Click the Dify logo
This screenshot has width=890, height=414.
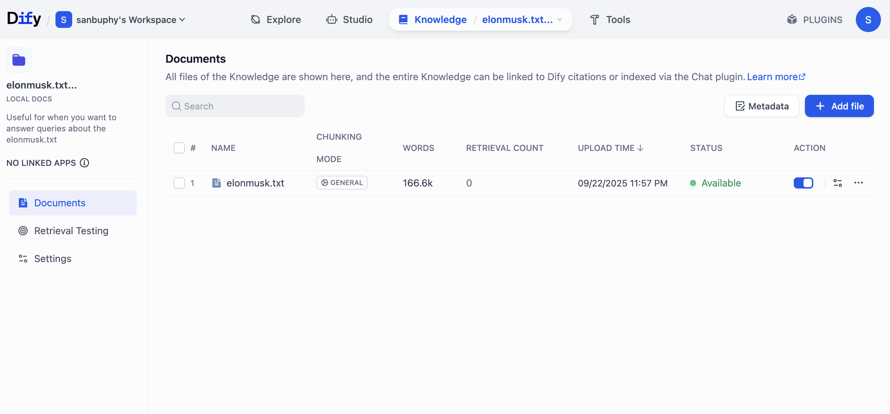pos(24,19)
